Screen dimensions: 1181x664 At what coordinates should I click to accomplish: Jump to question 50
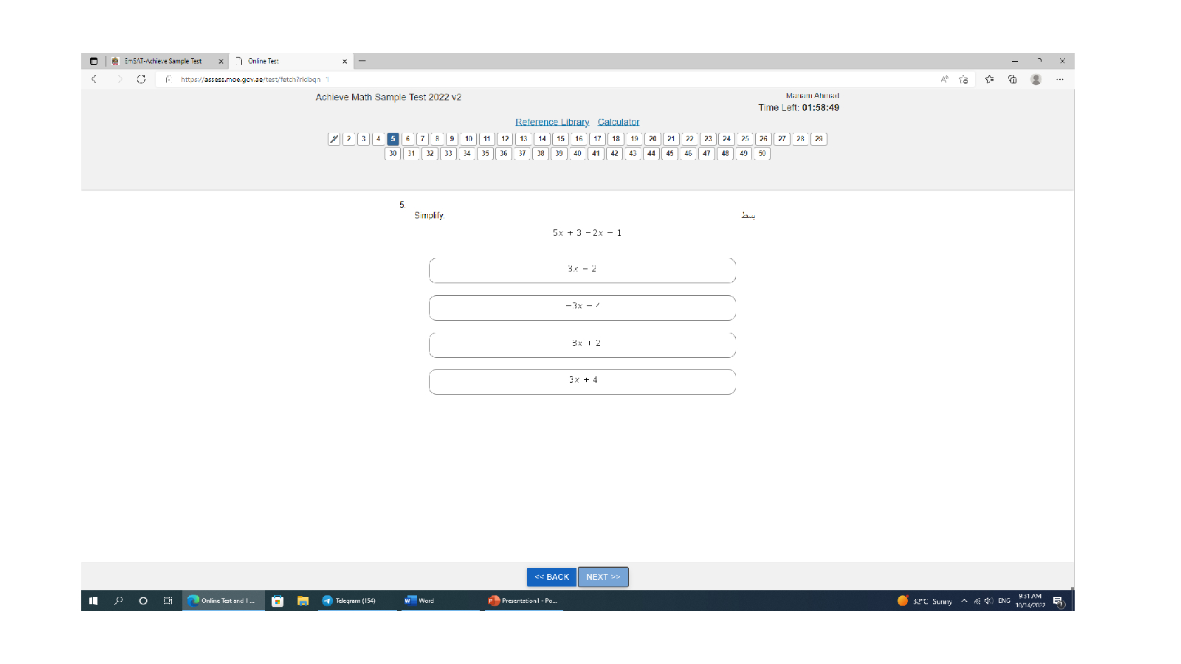point(762,153)
